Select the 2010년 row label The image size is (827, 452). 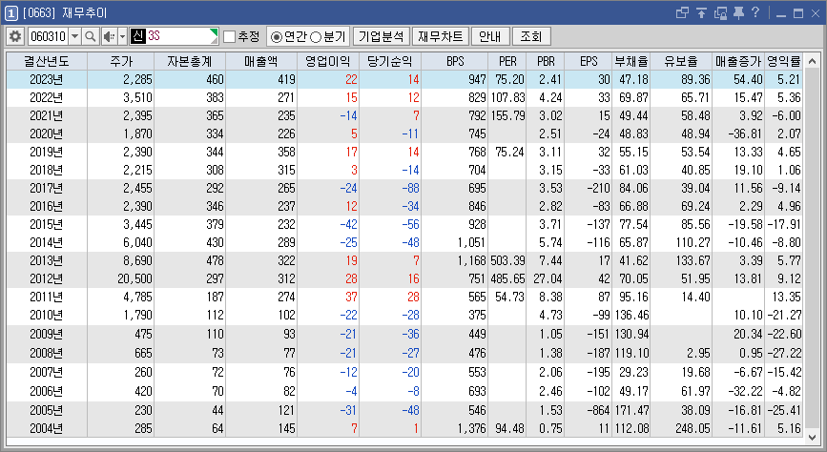coord(47,315)
